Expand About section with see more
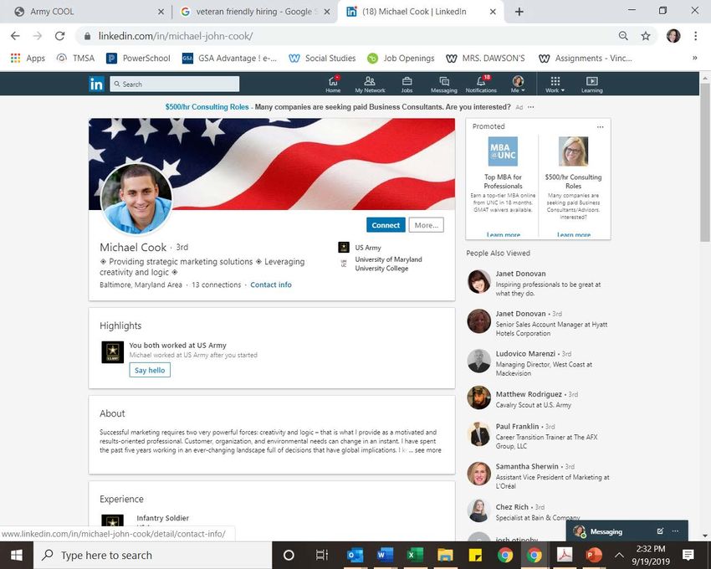The width and height of the screenshot is (711, 569). pyautogui.click(x=427, y=450)
